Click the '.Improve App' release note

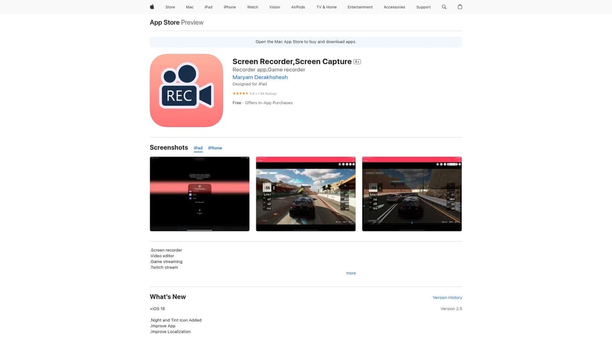click(163, 326)
